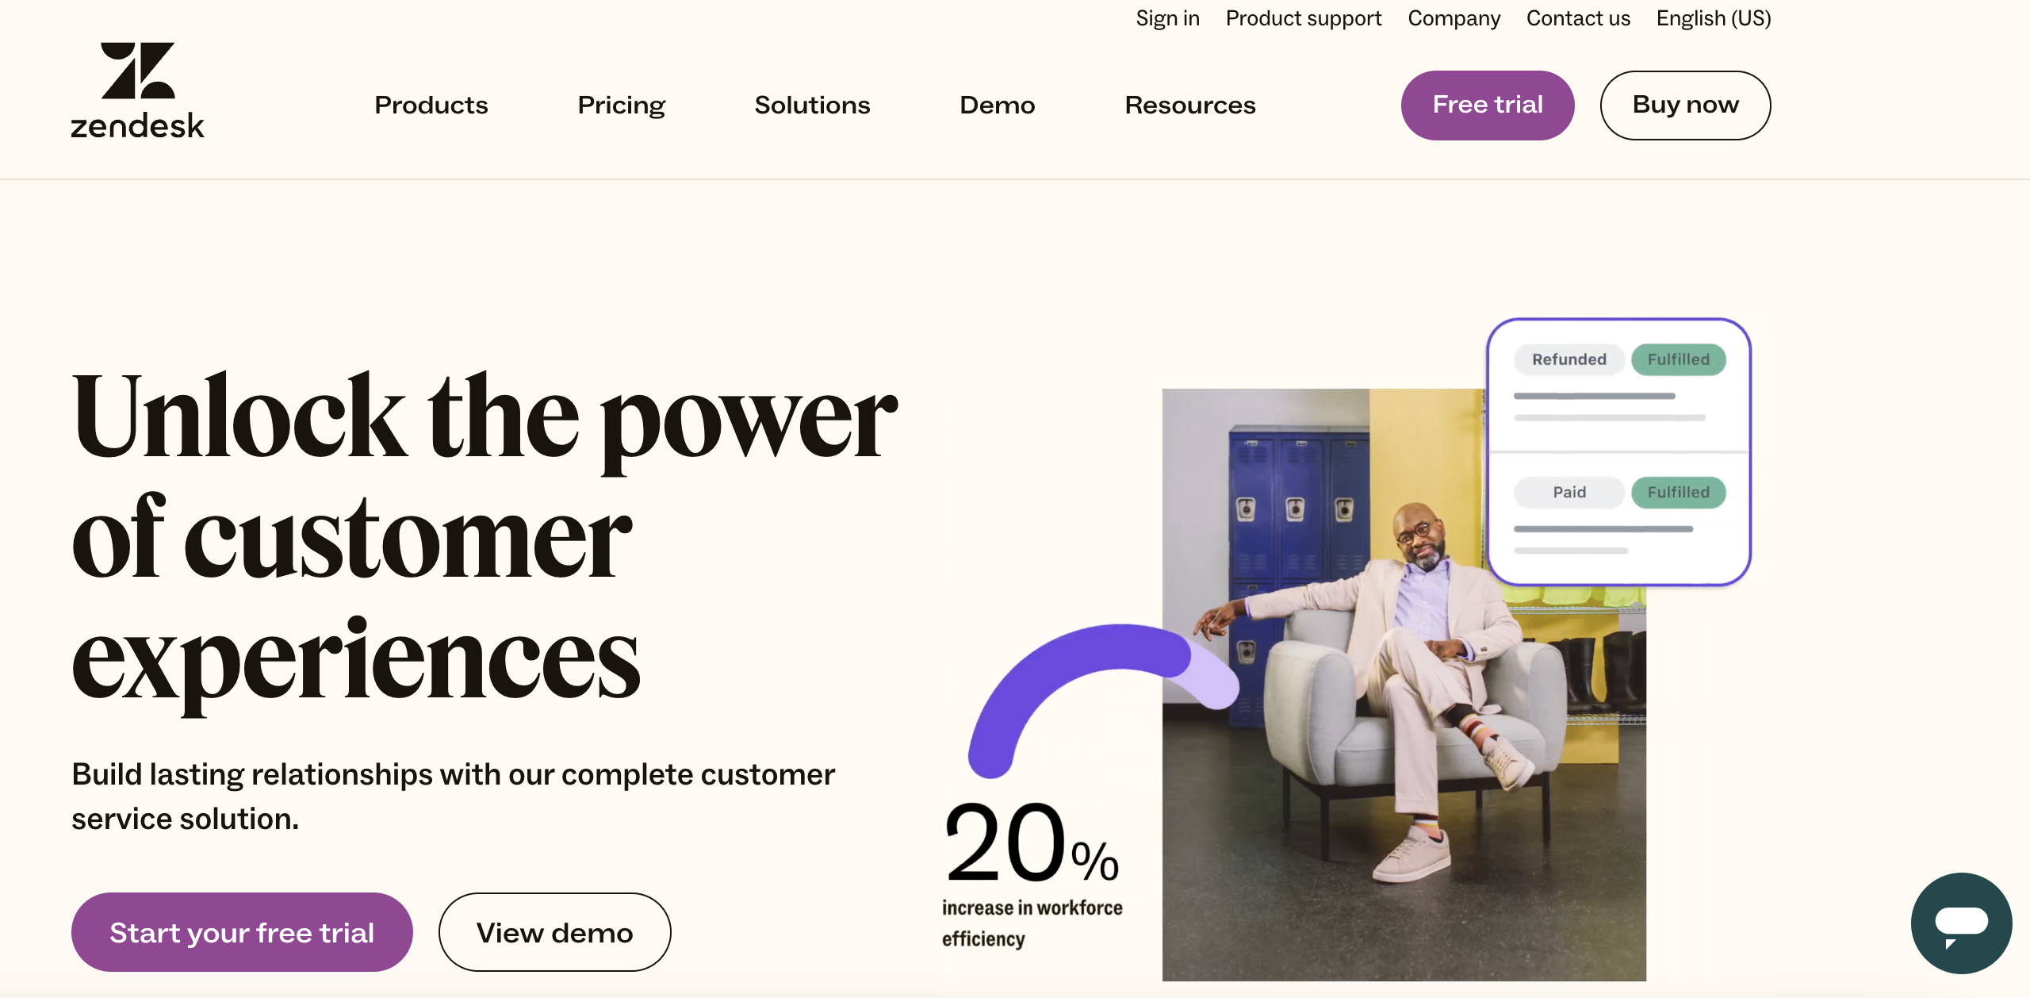Toggle the Company menu open

coord(1454,18)
